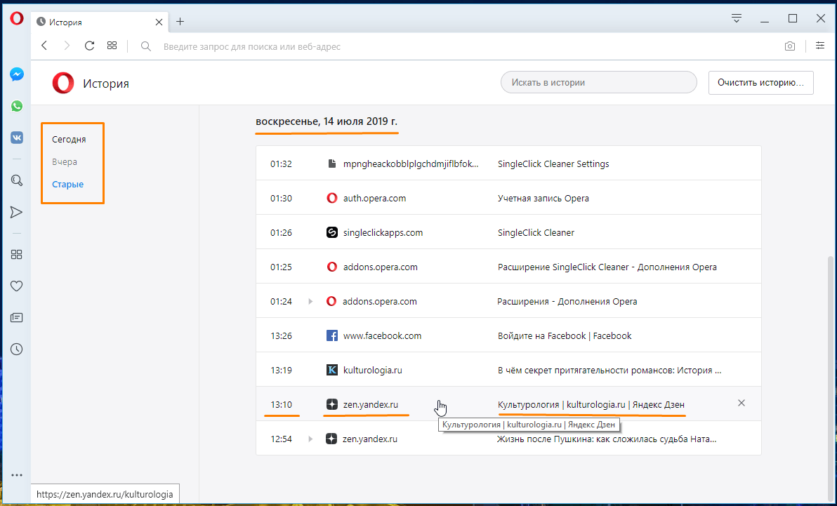This screenshot has height=506, width=837.
Task: Go back using the back arrow
Action: 44,46
